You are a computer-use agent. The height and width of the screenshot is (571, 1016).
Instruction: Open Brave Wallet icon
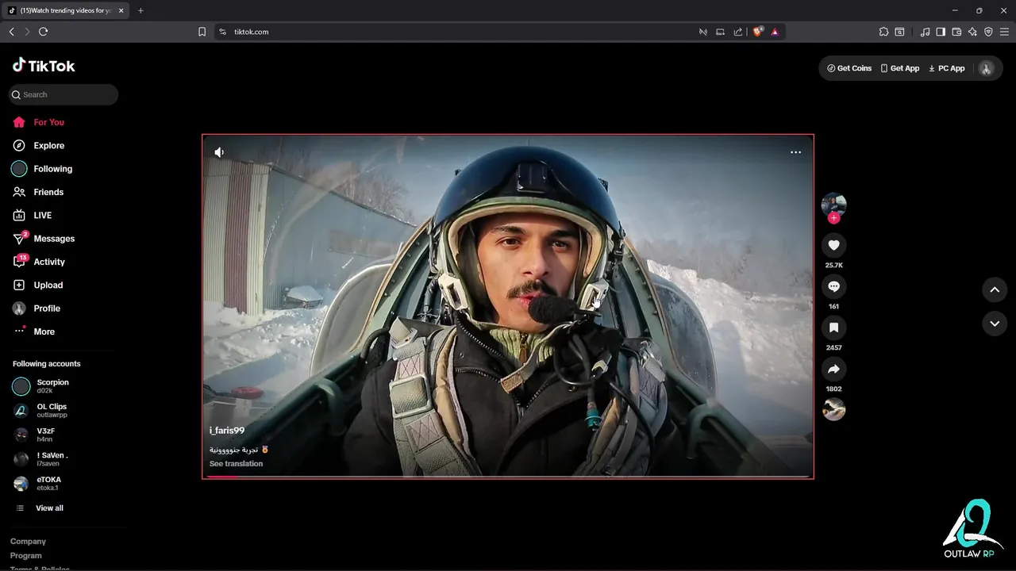pyautogui.click(x=956, y=32)
